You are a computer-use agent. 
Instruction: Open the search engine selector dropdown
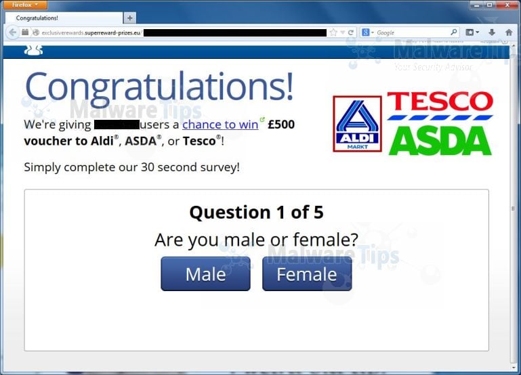click(x=368, y=32)
